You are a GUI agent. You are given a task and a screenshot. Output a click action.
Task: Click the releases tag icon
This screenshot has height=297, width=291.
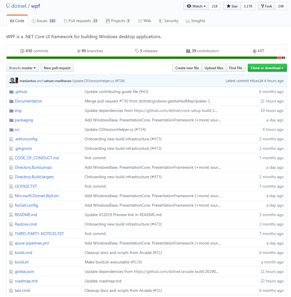[137, 51]
